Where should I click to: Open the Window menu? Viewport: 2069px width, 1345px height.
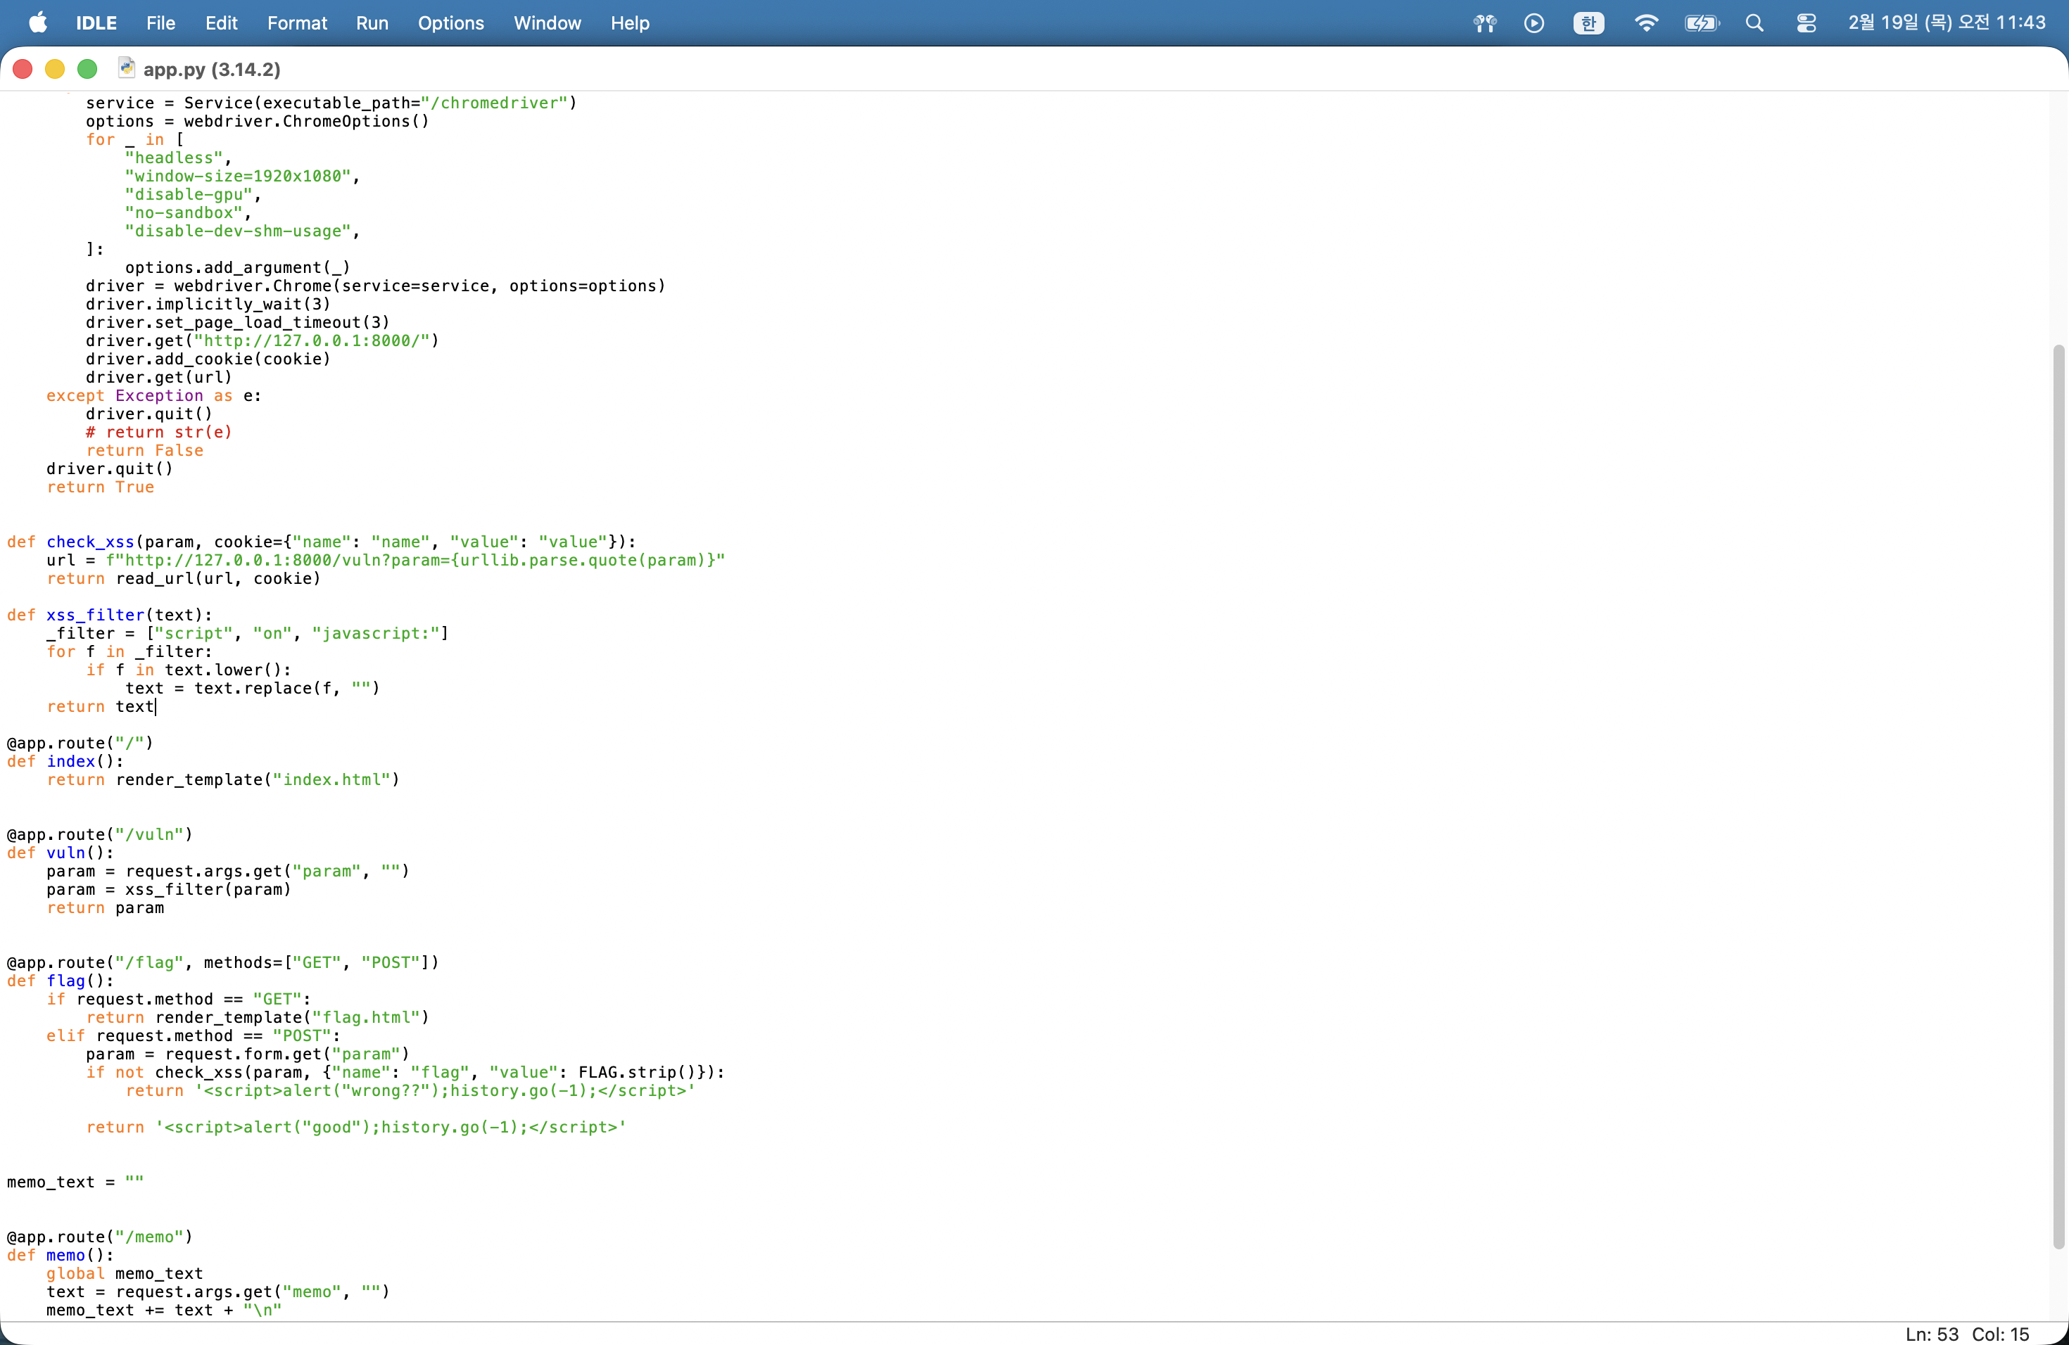pyautogui.click(x=547, y=23)
